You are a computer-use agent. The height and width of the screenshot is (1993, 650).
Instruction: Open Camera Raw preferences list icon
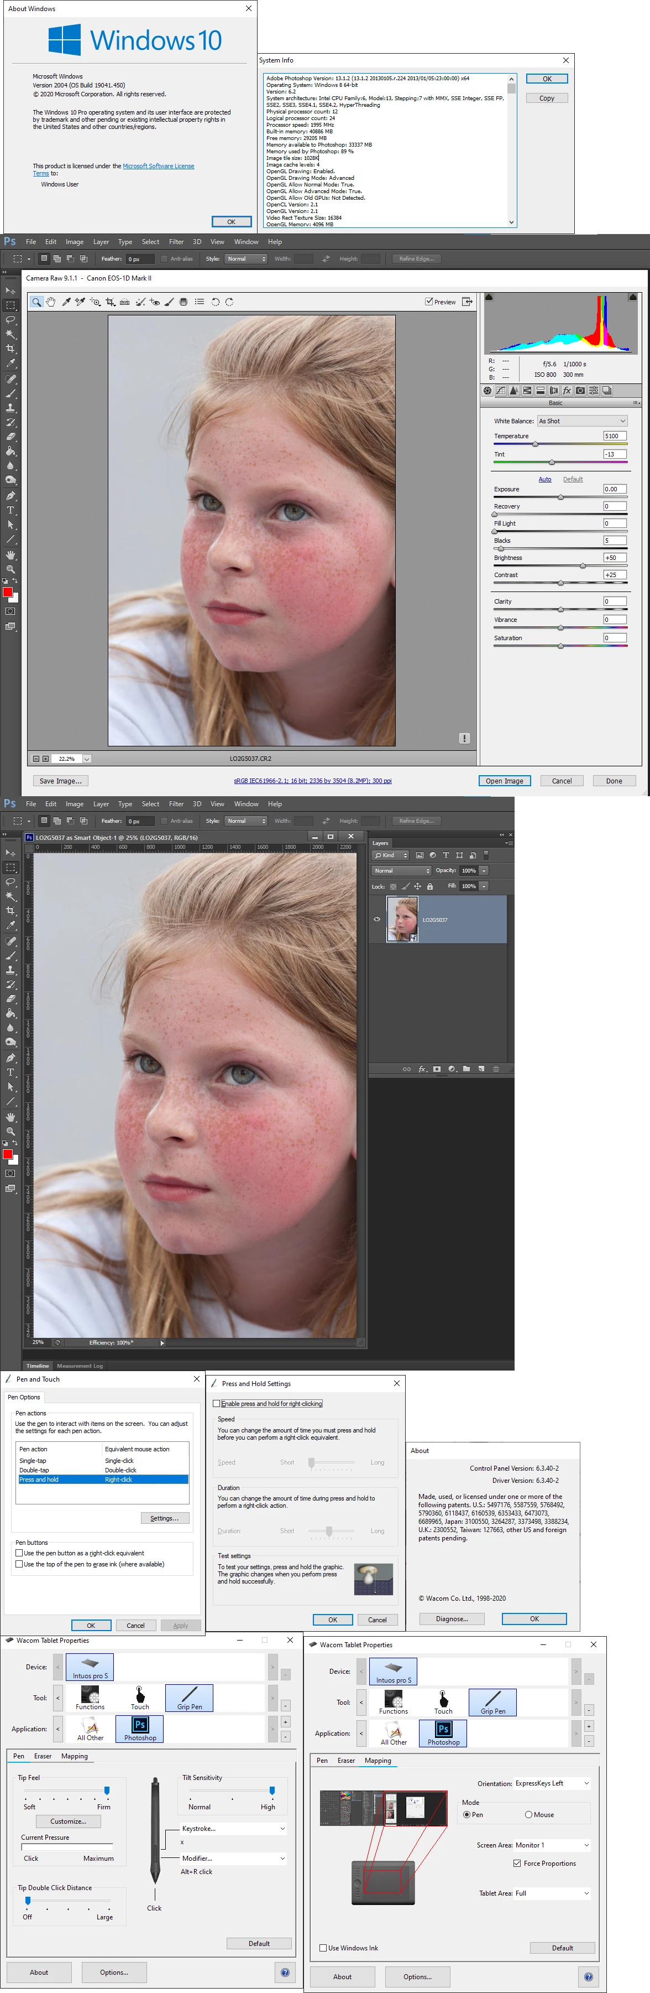tap(200, 302)
